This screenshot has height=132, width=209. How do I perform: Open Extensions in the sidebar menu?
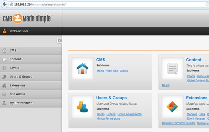pyautogui.click(x=31, y=86)
